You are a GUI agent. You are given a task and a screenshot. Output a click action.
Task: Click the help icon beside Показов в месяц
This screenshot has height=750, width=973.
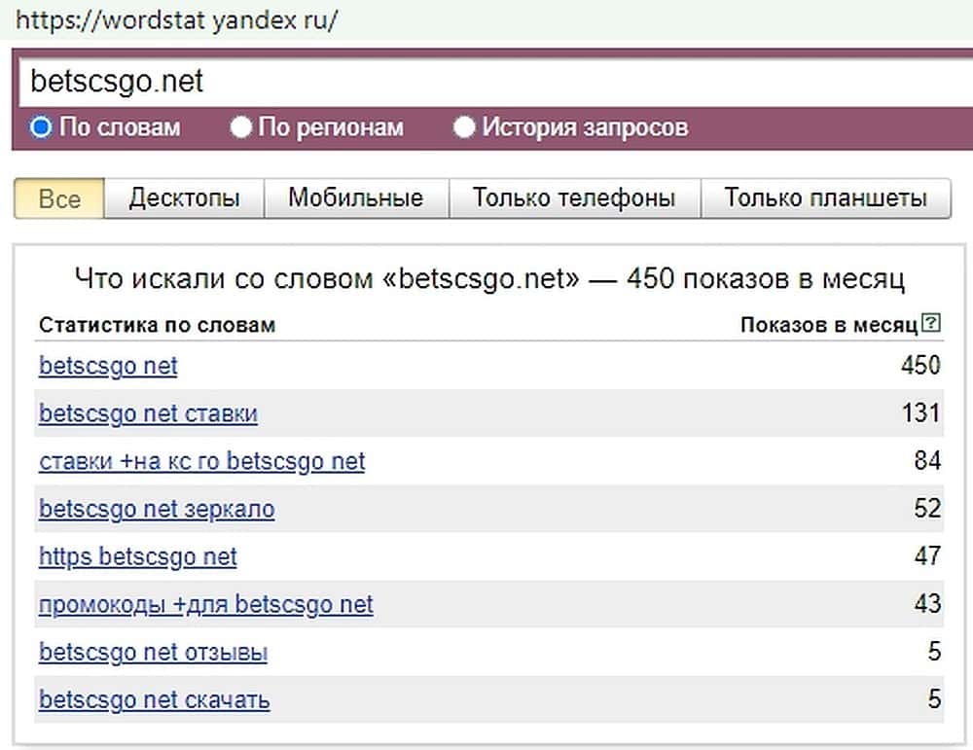pos(931,324)
